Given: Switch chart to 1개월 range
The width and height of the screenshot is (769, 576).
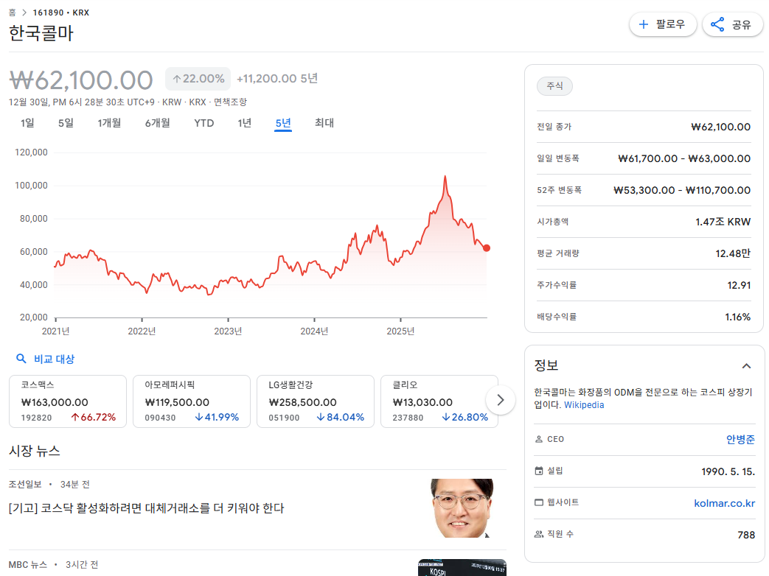Looking at the screenshot, I should pos(109,123).
